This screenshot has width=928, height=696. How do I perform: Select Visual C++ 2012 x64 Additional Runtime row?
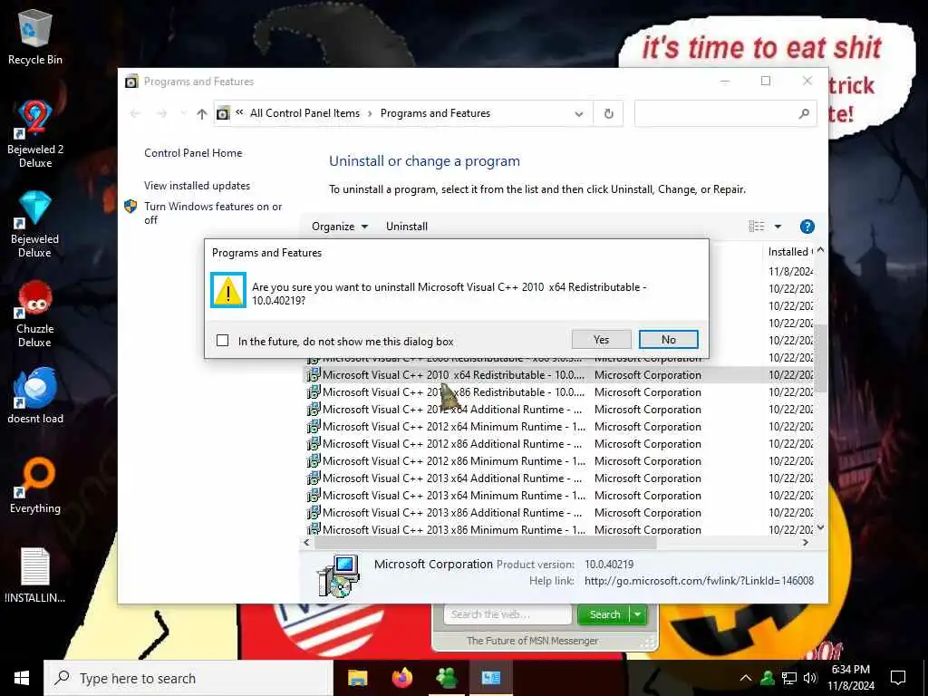pos(558,410)
